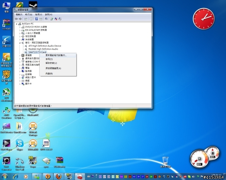Choose 解除安裝(U) Uninstall in the context menu

[x=58, y=63]
